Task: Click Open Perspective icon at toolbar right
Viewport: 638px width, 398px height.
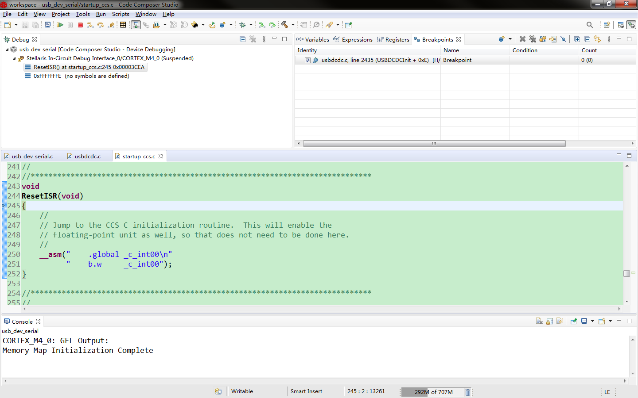Action: 607,25
